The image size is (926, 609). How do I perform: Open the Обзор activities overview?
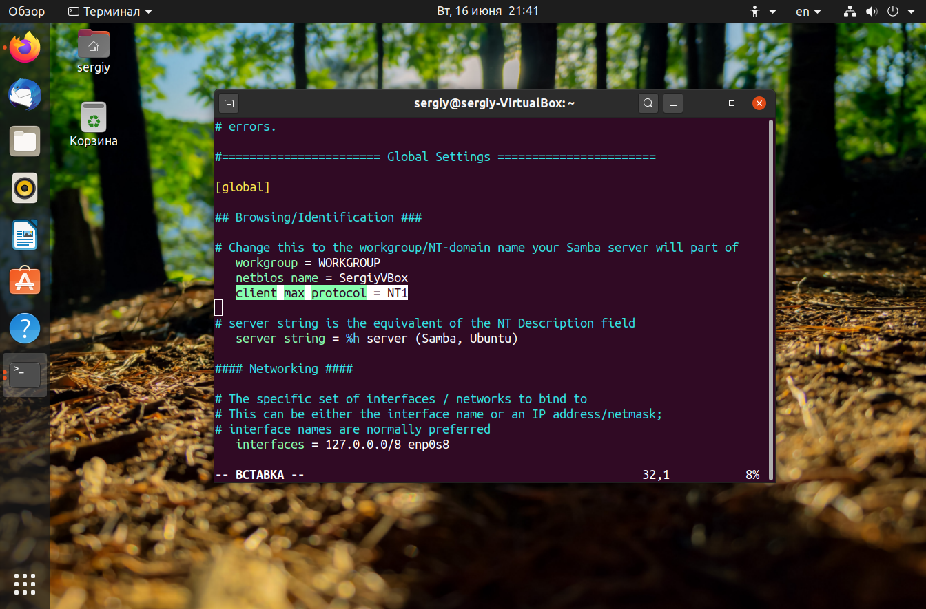point(26,11)
